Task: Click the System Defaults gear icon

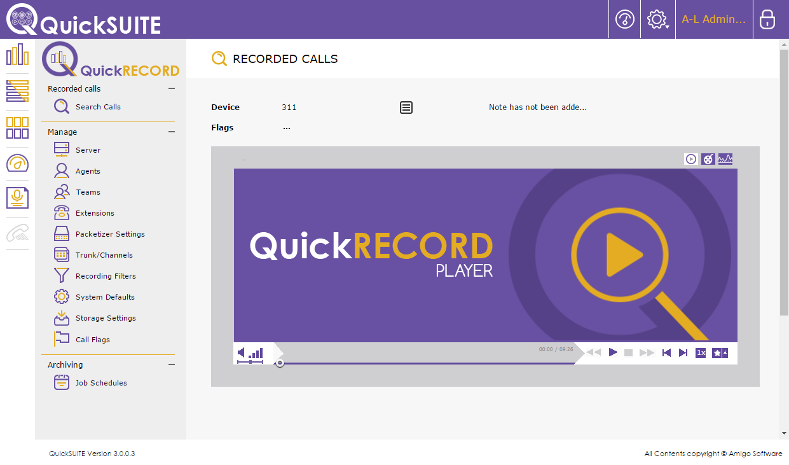Action: pos(62,296)
